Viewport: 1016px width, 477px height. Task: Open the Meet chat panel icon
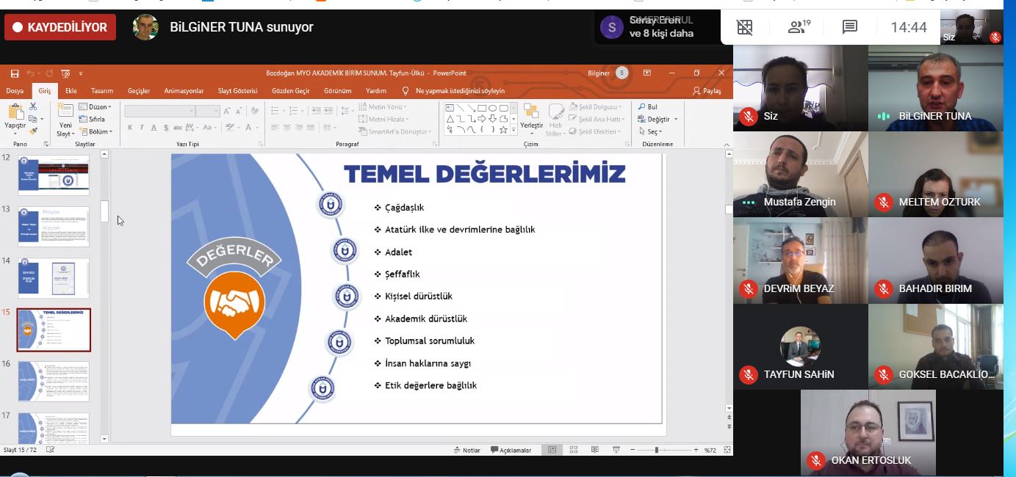(850, 28)
